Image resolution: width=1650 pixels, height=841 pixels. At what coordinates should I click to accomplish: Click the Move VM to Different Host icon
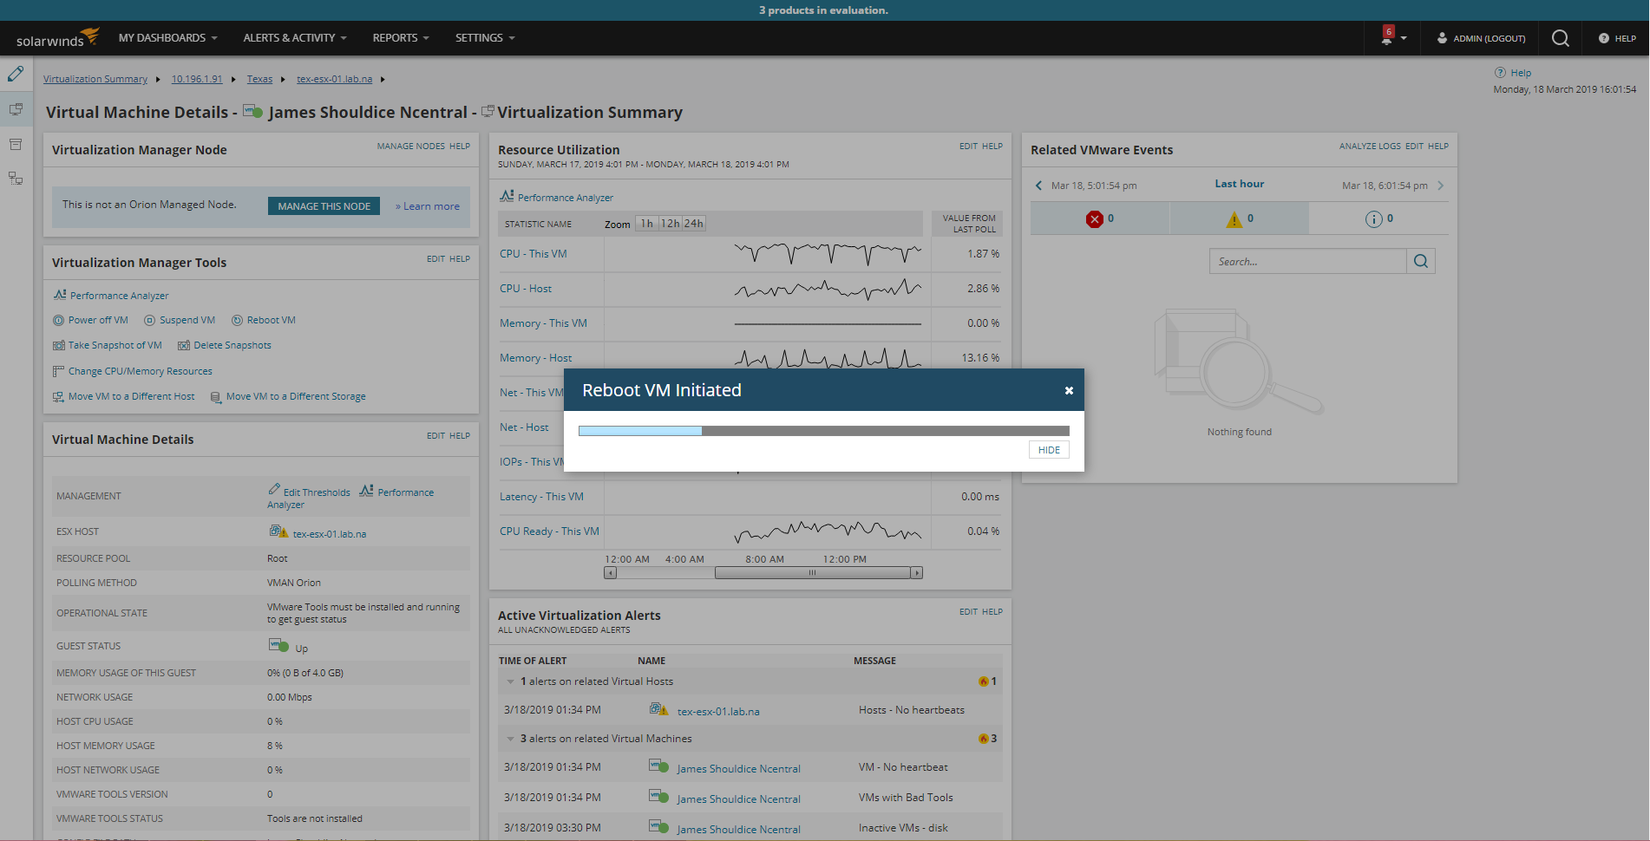(59, 397)
